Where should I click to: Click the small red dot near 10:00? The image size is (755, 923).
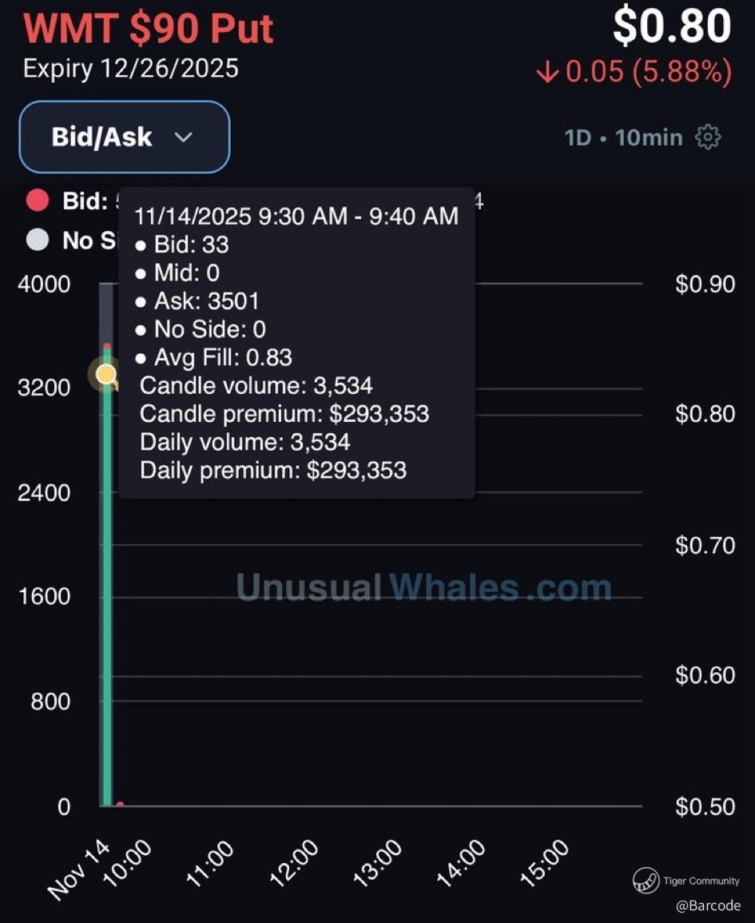pos(120,805)
